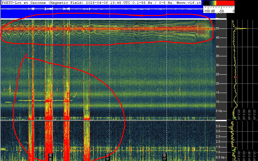Click the 0.5 Hz label on the lower axis

pos(220,157)
